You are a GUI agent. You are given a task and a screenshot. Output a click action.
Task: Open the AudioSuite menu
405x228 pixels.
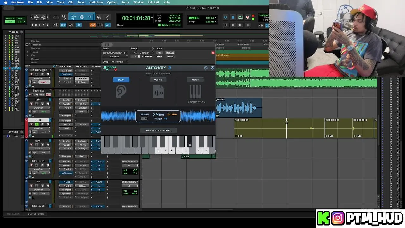tap(96, 3)
